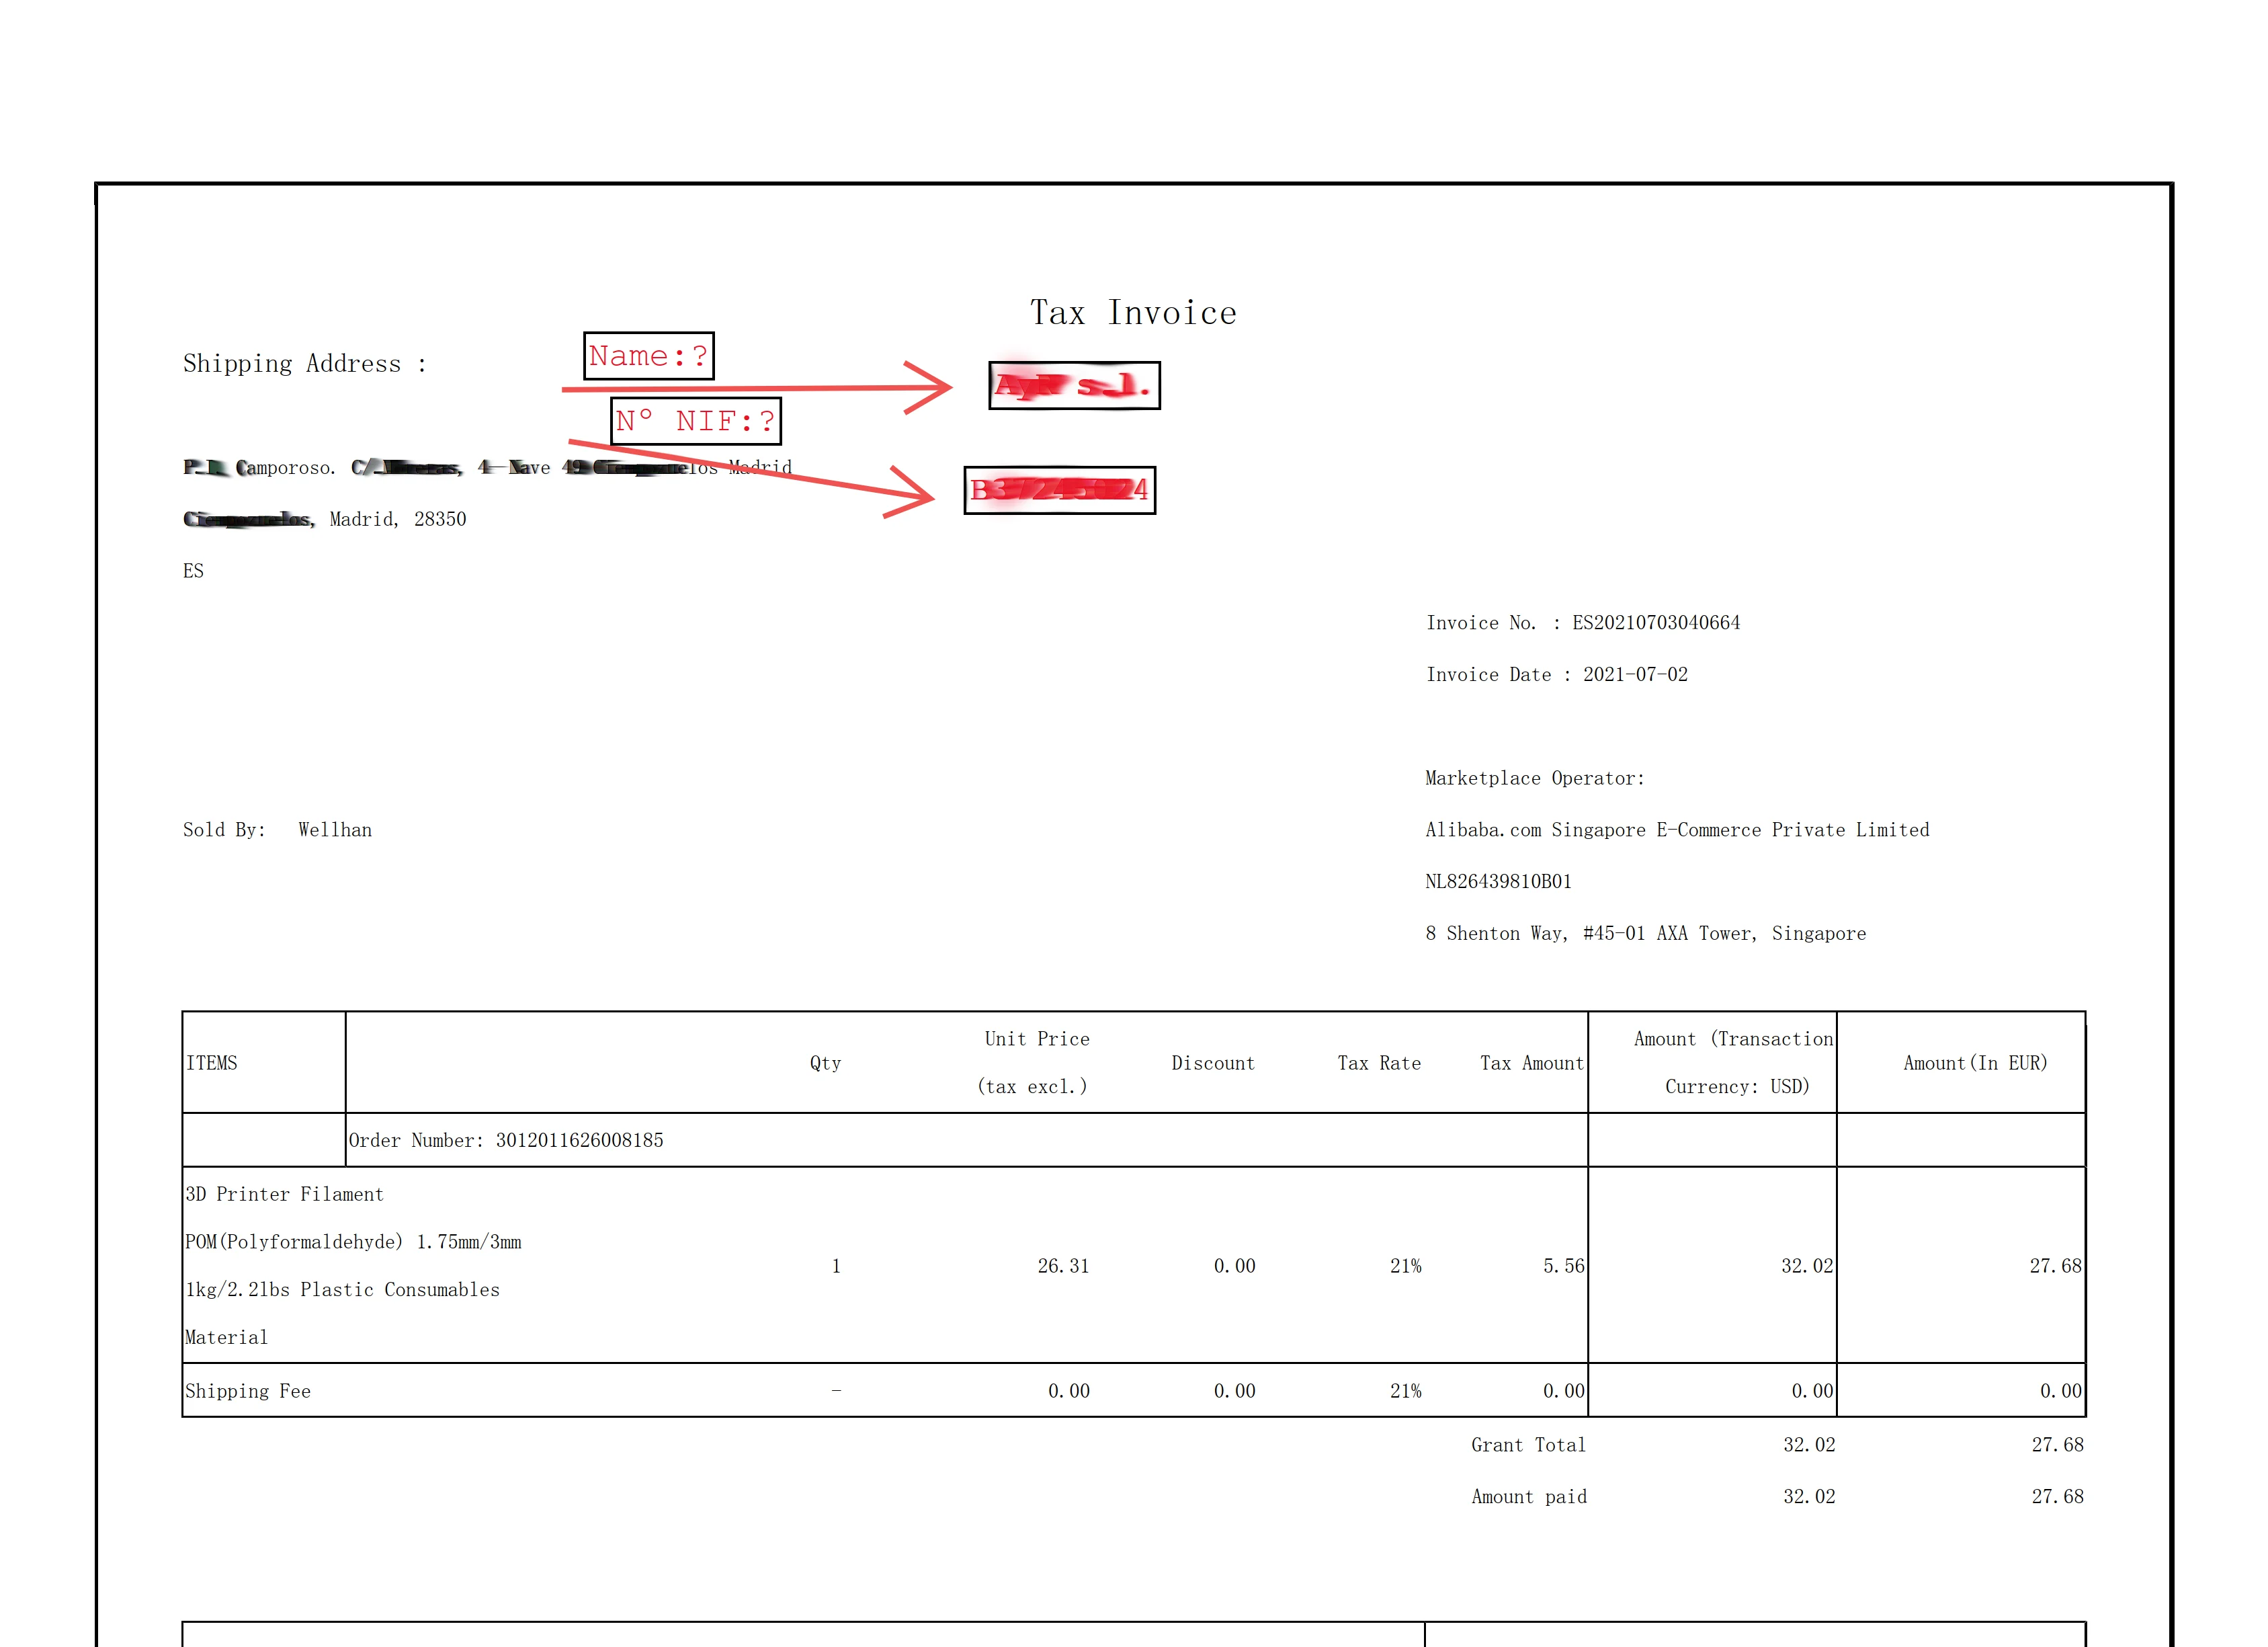Click the 'Amount paid' label
Viewport: 2268px width, 1647px height.
tap(1528, 1497)
